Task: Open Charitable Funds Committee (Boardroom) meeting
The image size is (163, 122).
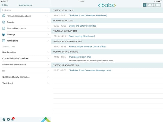Action: coord(88,15)
